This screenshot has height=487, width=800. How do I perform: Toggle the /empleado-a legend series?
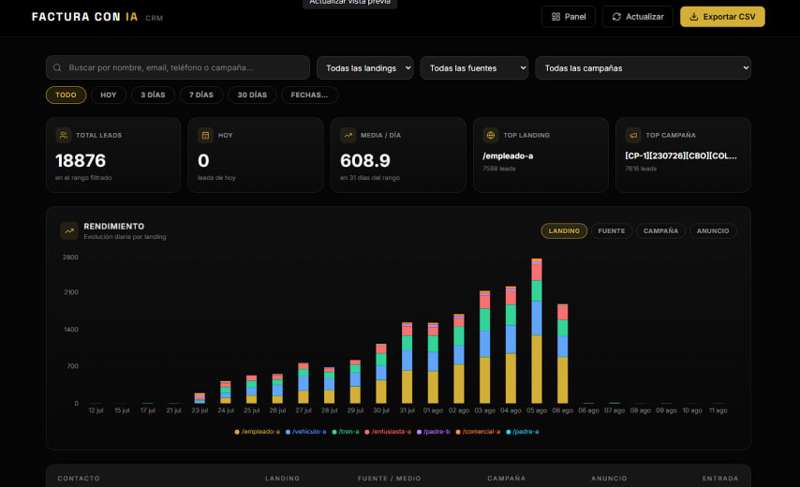click(257, 432)
